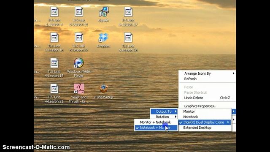Select the TLS Unit 4-Lesson 18 document icon
Viewport: 270px width, 152px height.
(x=54, y=63)
